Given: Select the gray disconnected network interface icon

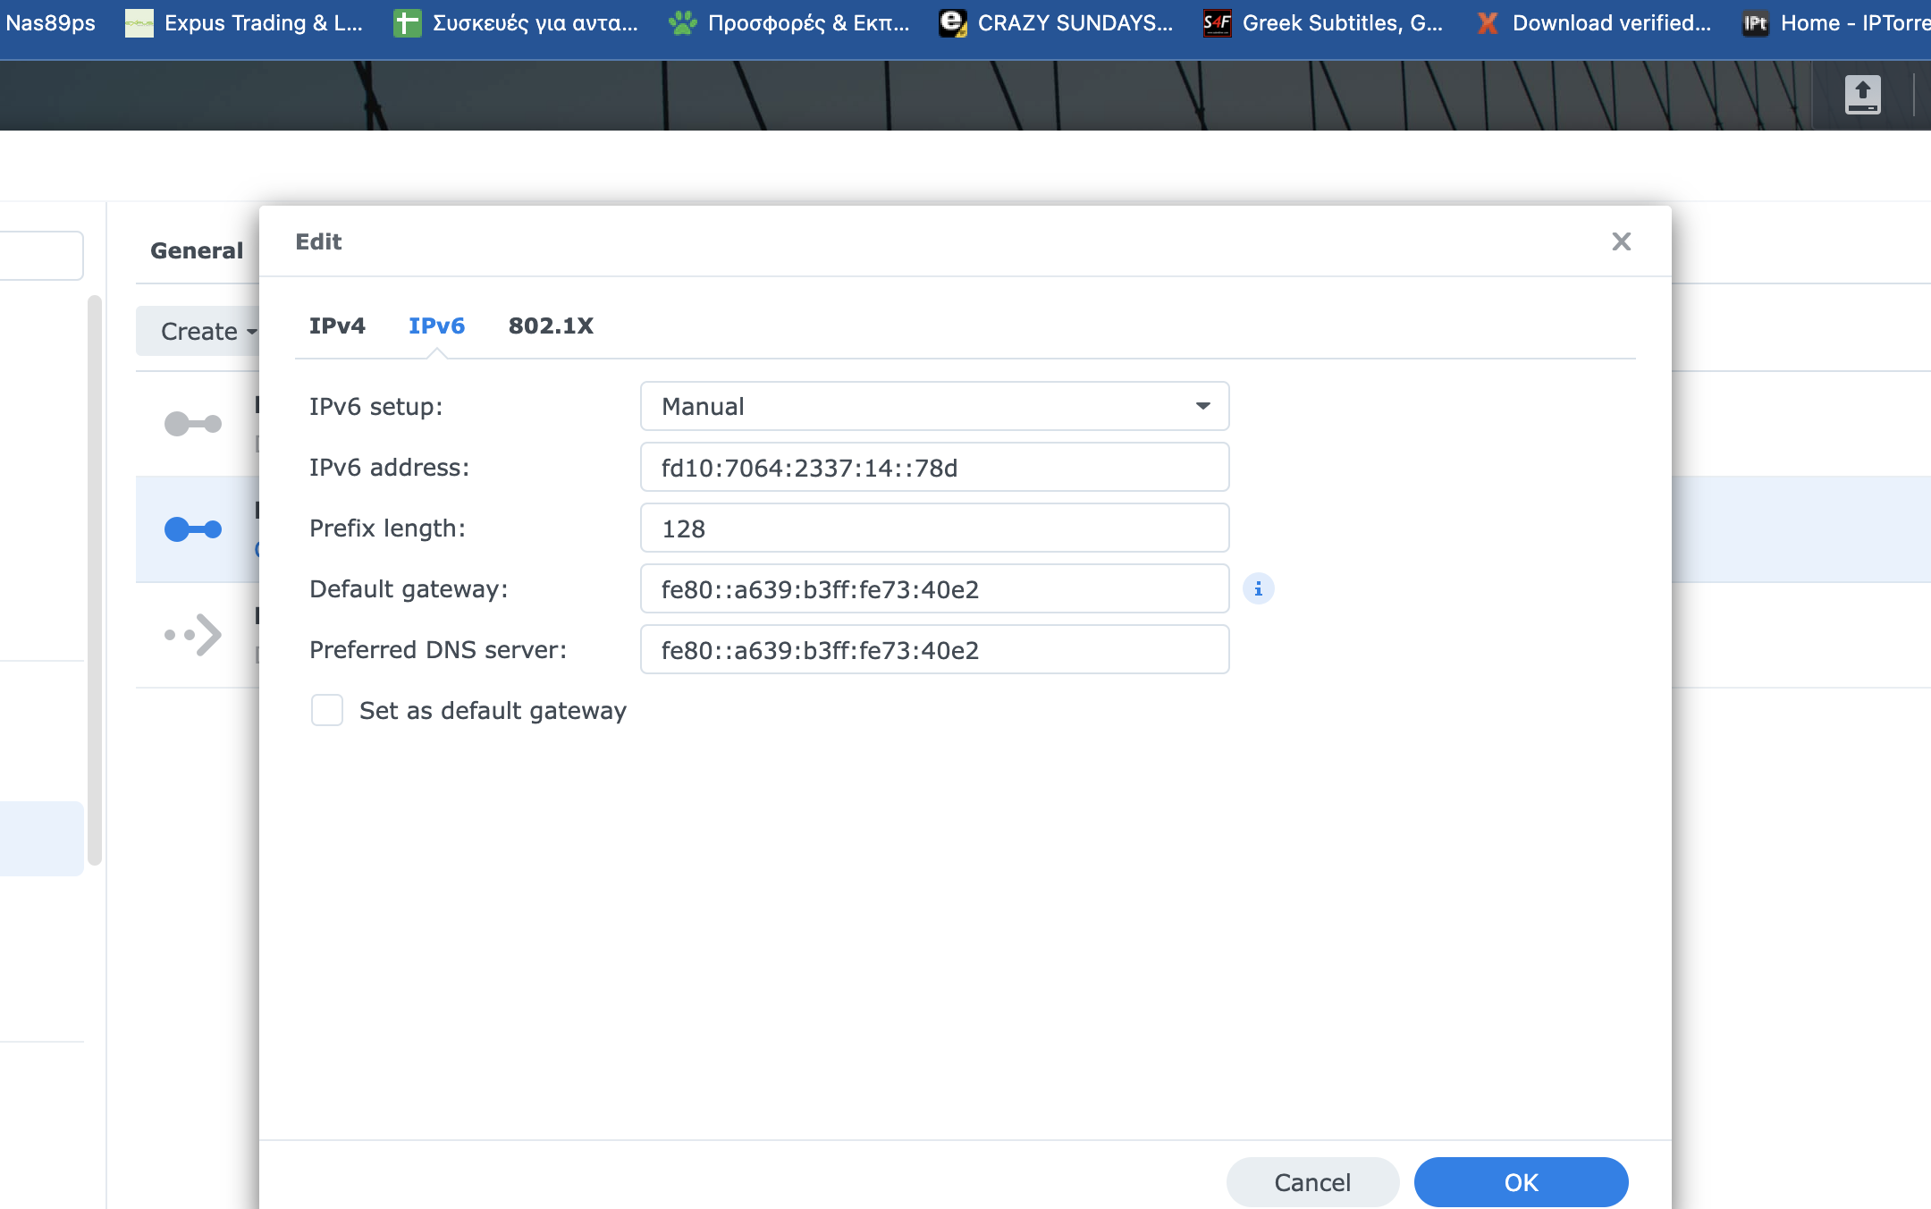Looking at the screenshot, I should tap(192, 423).
